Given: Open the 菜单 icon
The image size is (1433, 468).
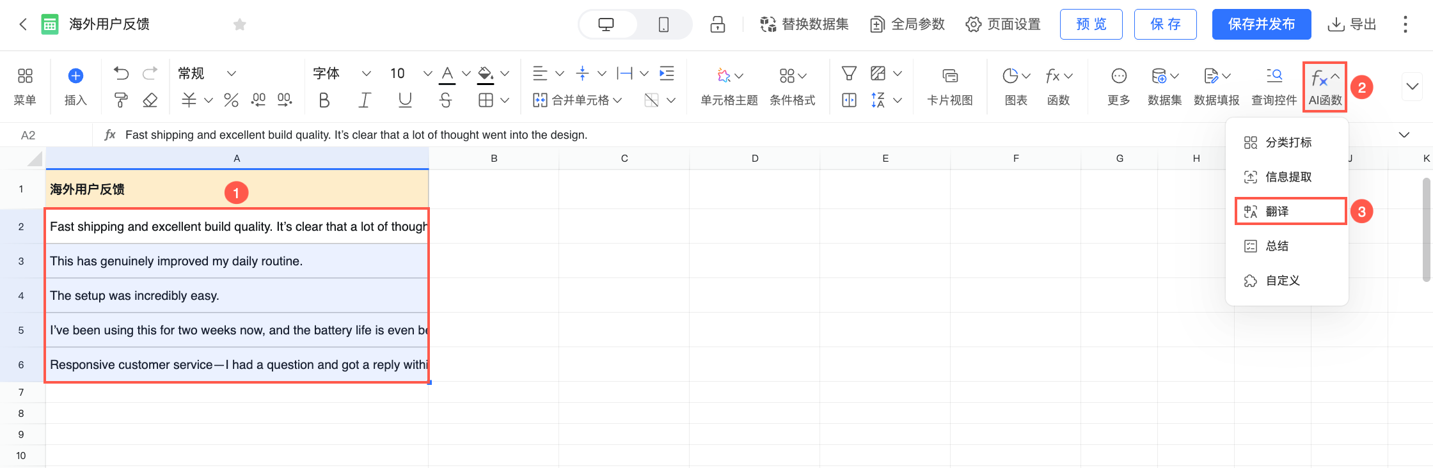Looking at the screenshot, I should pyautogui.click(x=25, y=86).
